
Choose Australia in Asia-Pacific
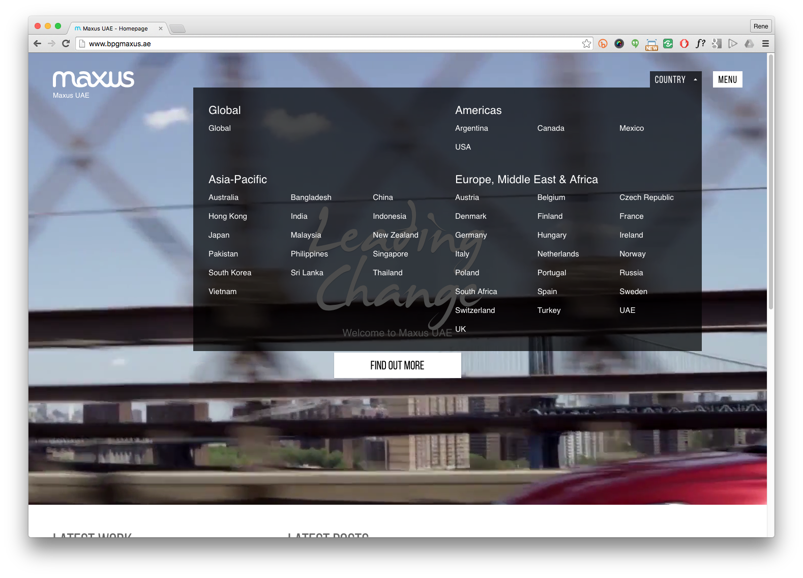click(223, 197)
